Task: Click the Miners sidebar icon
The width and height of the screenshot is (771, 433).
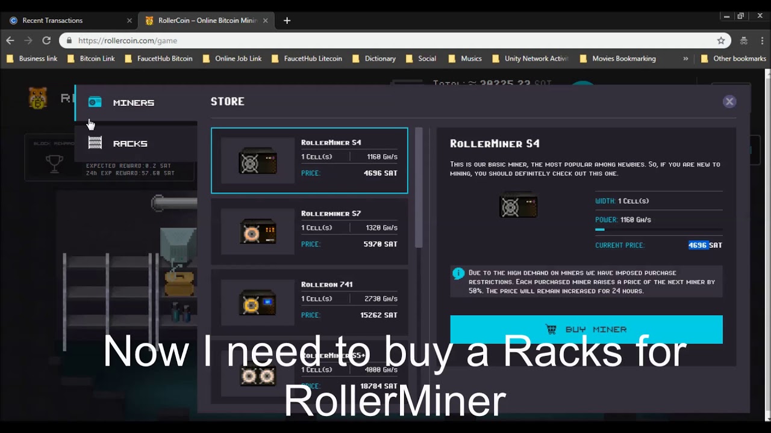Action: (95, 102)
